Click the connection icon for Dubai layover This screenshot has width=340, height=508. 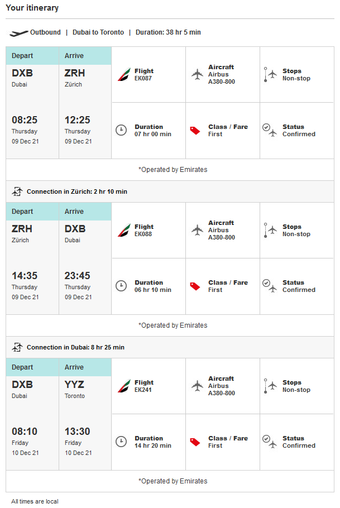pyautogui.click(x=17, y=347)
